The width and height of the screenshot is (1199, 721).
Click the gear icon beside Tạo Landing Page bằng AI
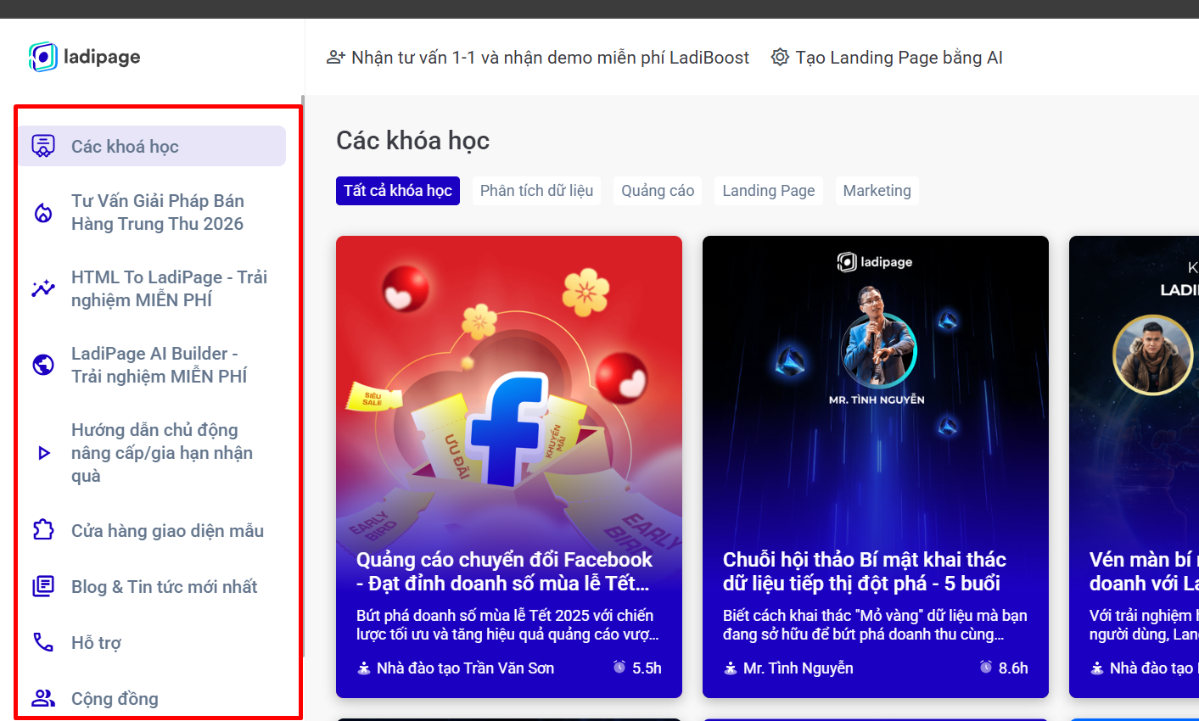coord(780,58)
